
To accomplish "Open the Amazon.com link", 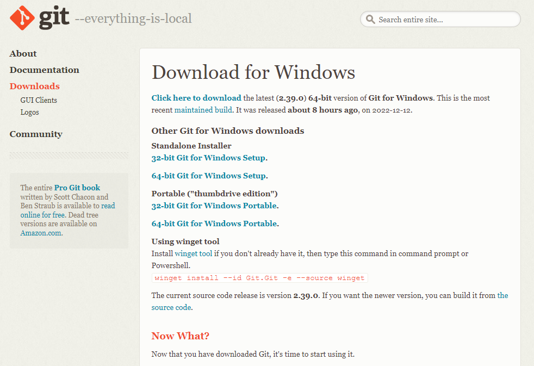I will point(41,233).
